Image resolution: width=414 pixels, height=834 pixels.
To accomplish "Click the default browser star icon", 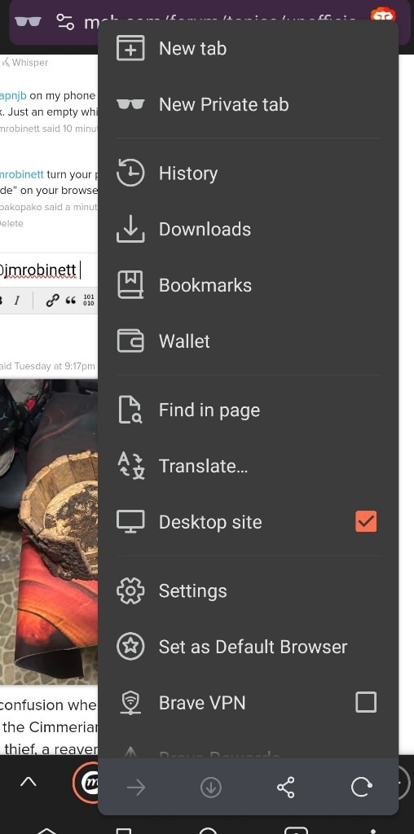I will pyautogui.click(x=130, y=647).
